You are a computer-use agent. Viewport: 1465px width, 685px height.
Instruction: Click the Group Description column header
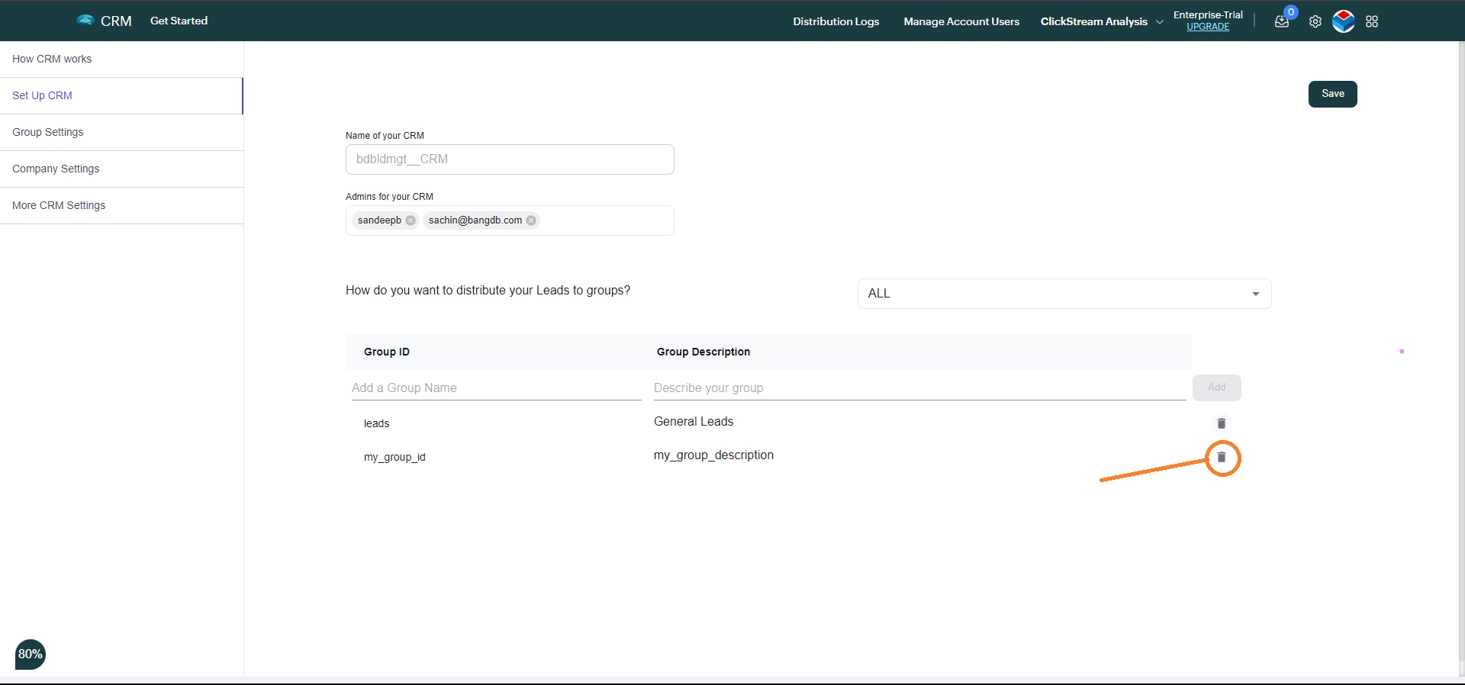tap(704, 352)
